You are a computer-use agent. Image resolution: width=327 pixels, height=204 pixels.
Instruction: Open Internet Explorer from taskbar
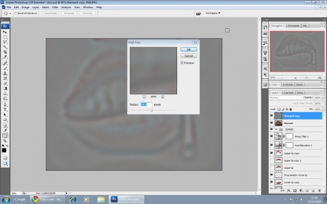coord(73,200)
